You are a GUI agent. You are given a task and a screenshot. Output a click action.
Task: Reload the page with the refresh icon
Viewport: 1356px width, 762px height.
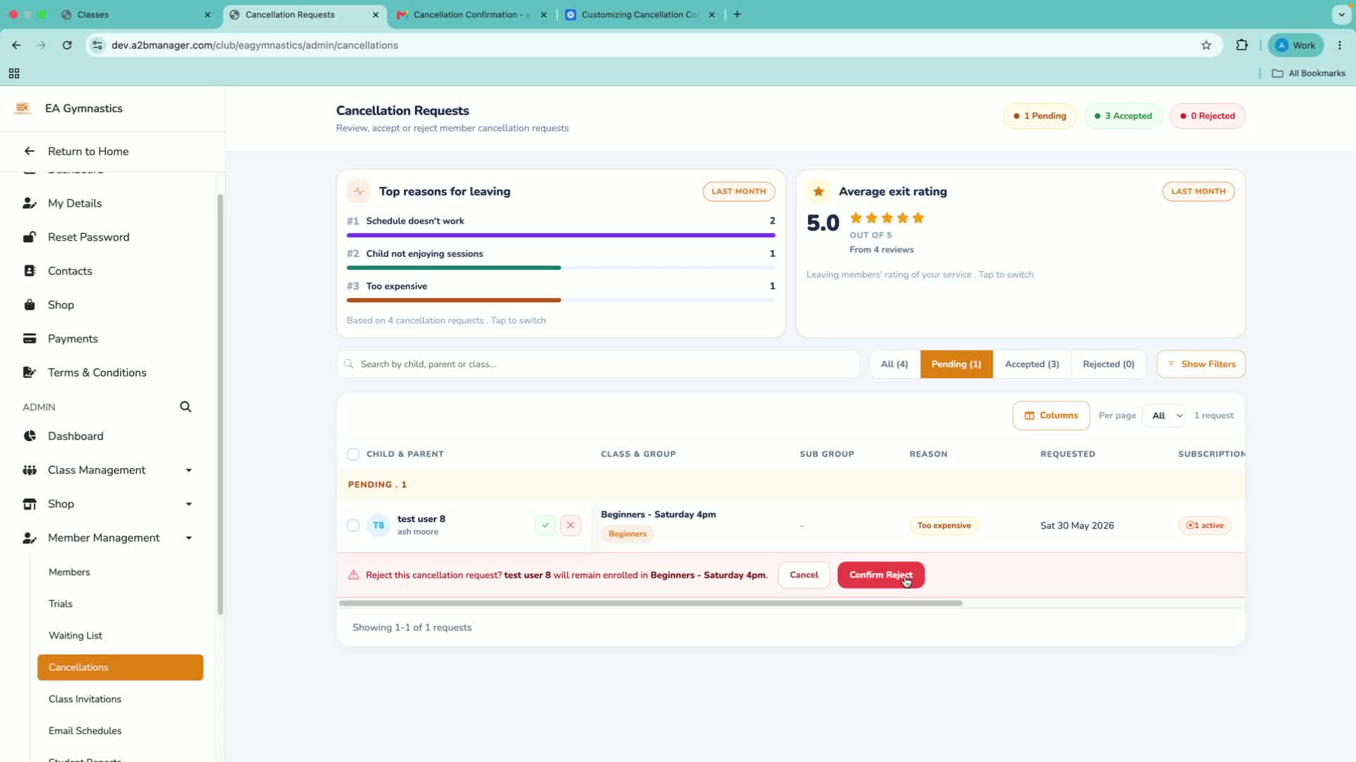pos(67,45)
